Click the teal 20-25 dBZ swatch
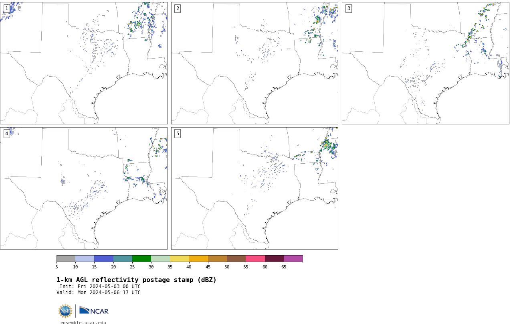This screenshot has height=327, width=513. click(123, 258)
